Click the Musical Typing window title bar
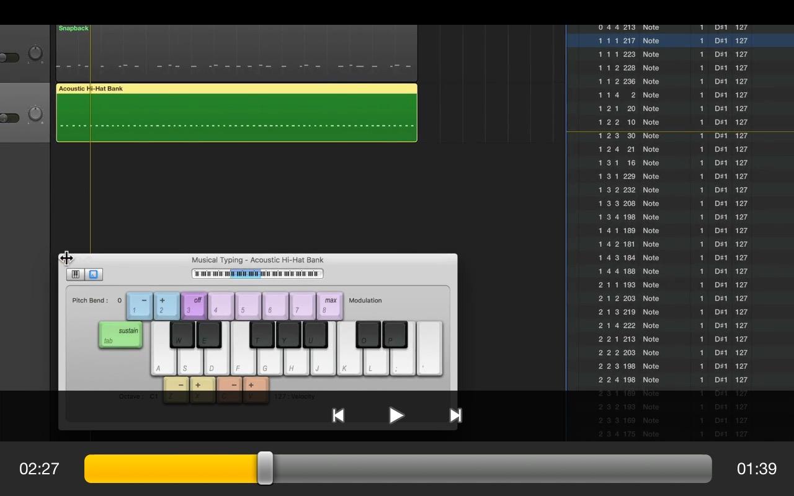794x496 pixels. tap(257, 260)
